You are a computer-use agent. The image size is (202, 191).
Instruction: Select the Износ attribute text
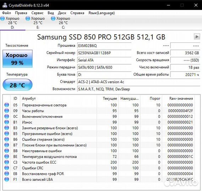tap(27, 122)
